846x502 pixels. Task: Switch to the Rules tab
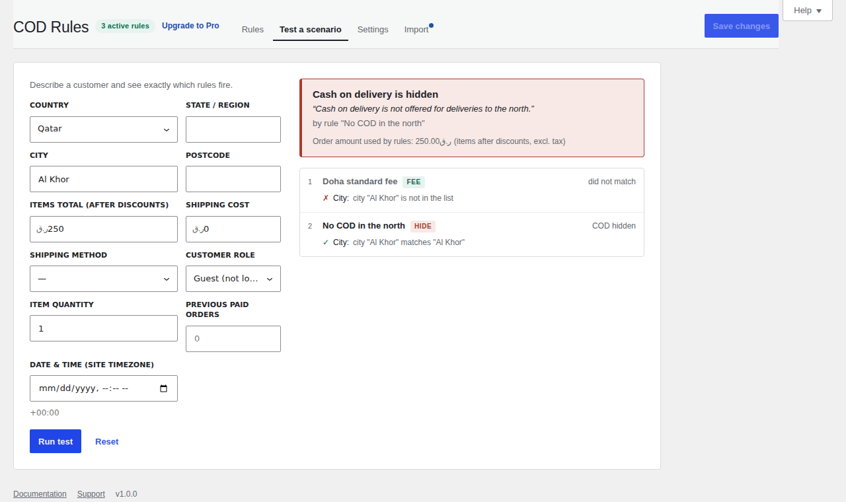252,30
